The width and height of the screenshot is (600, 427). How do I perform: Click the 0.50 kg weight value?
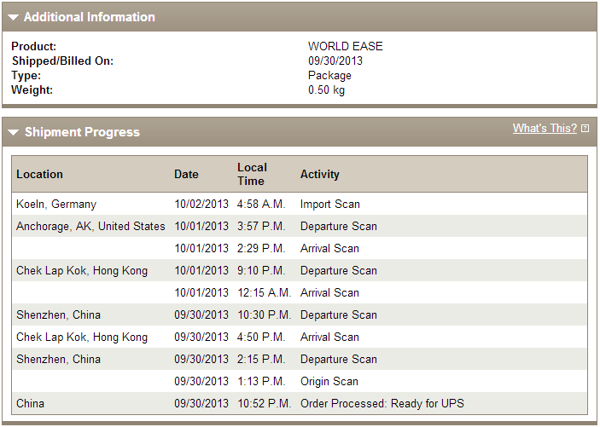pos(326,90)
